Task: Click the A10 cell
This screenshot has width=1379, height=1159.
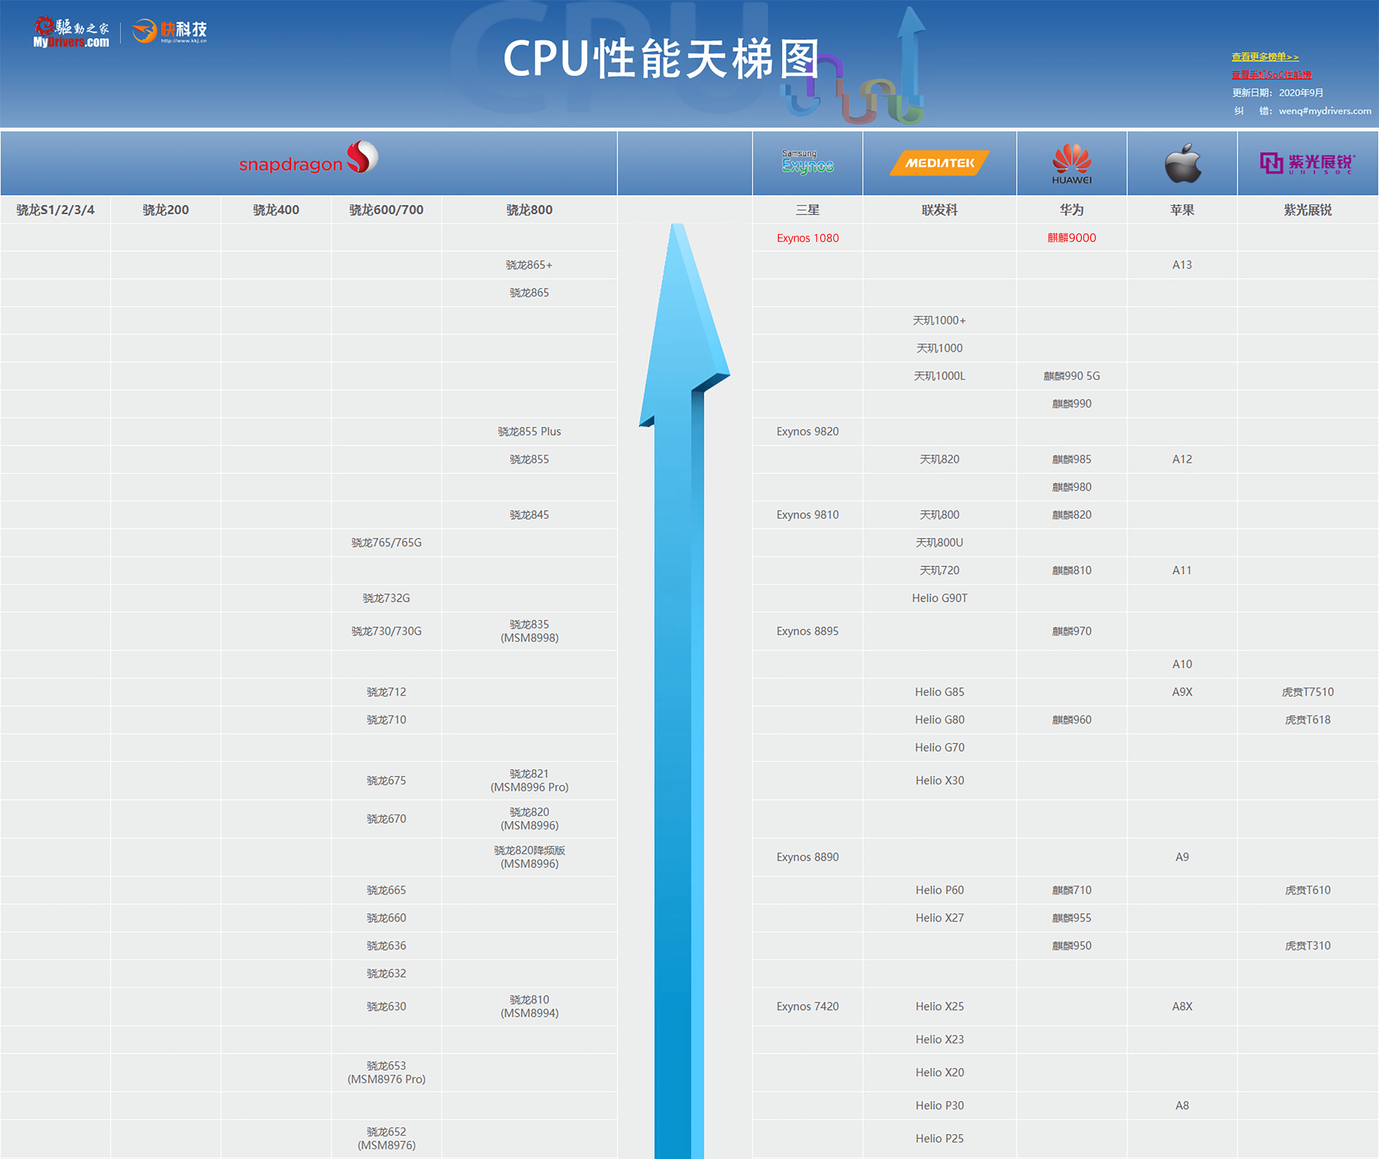Action: 1182,664
